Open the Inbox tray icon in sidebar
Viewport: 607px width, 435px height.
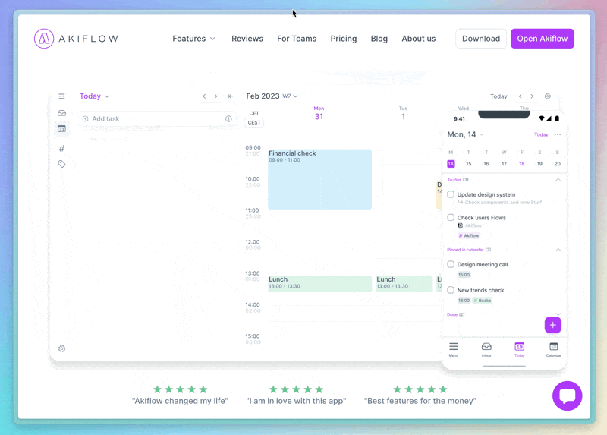[61, 113]
